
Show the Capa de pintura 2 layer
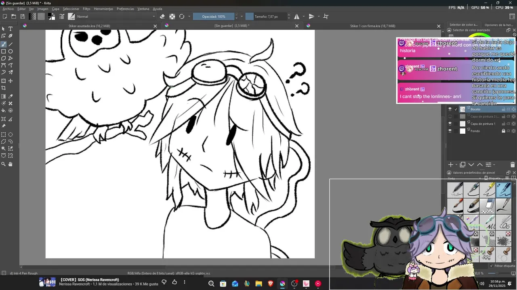click(x=450, y=116)
